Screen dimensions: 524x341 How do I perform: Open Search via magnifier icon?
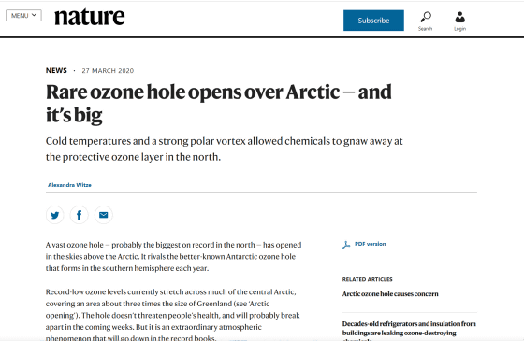tap(426, 17)
